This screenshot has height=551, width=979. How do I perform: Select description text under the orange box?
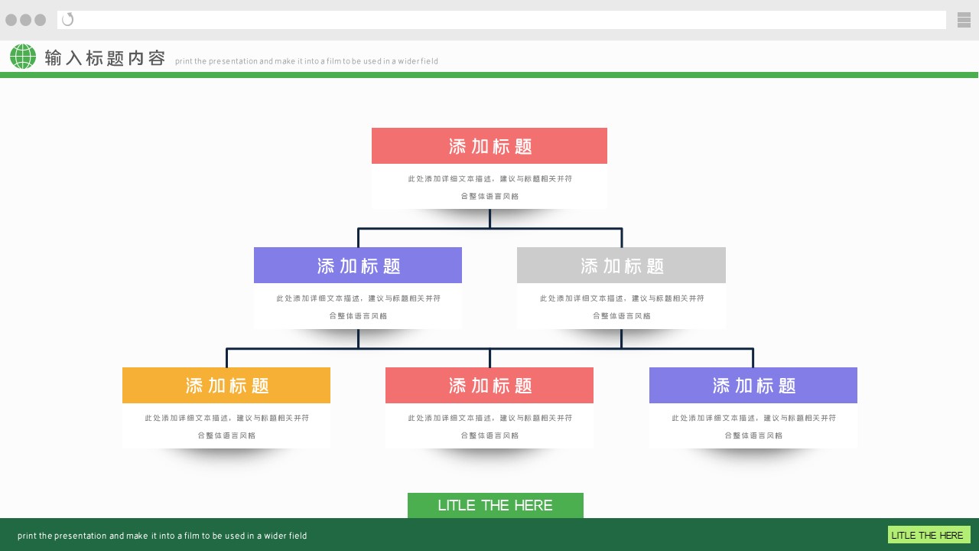click(x=226, y=426)
